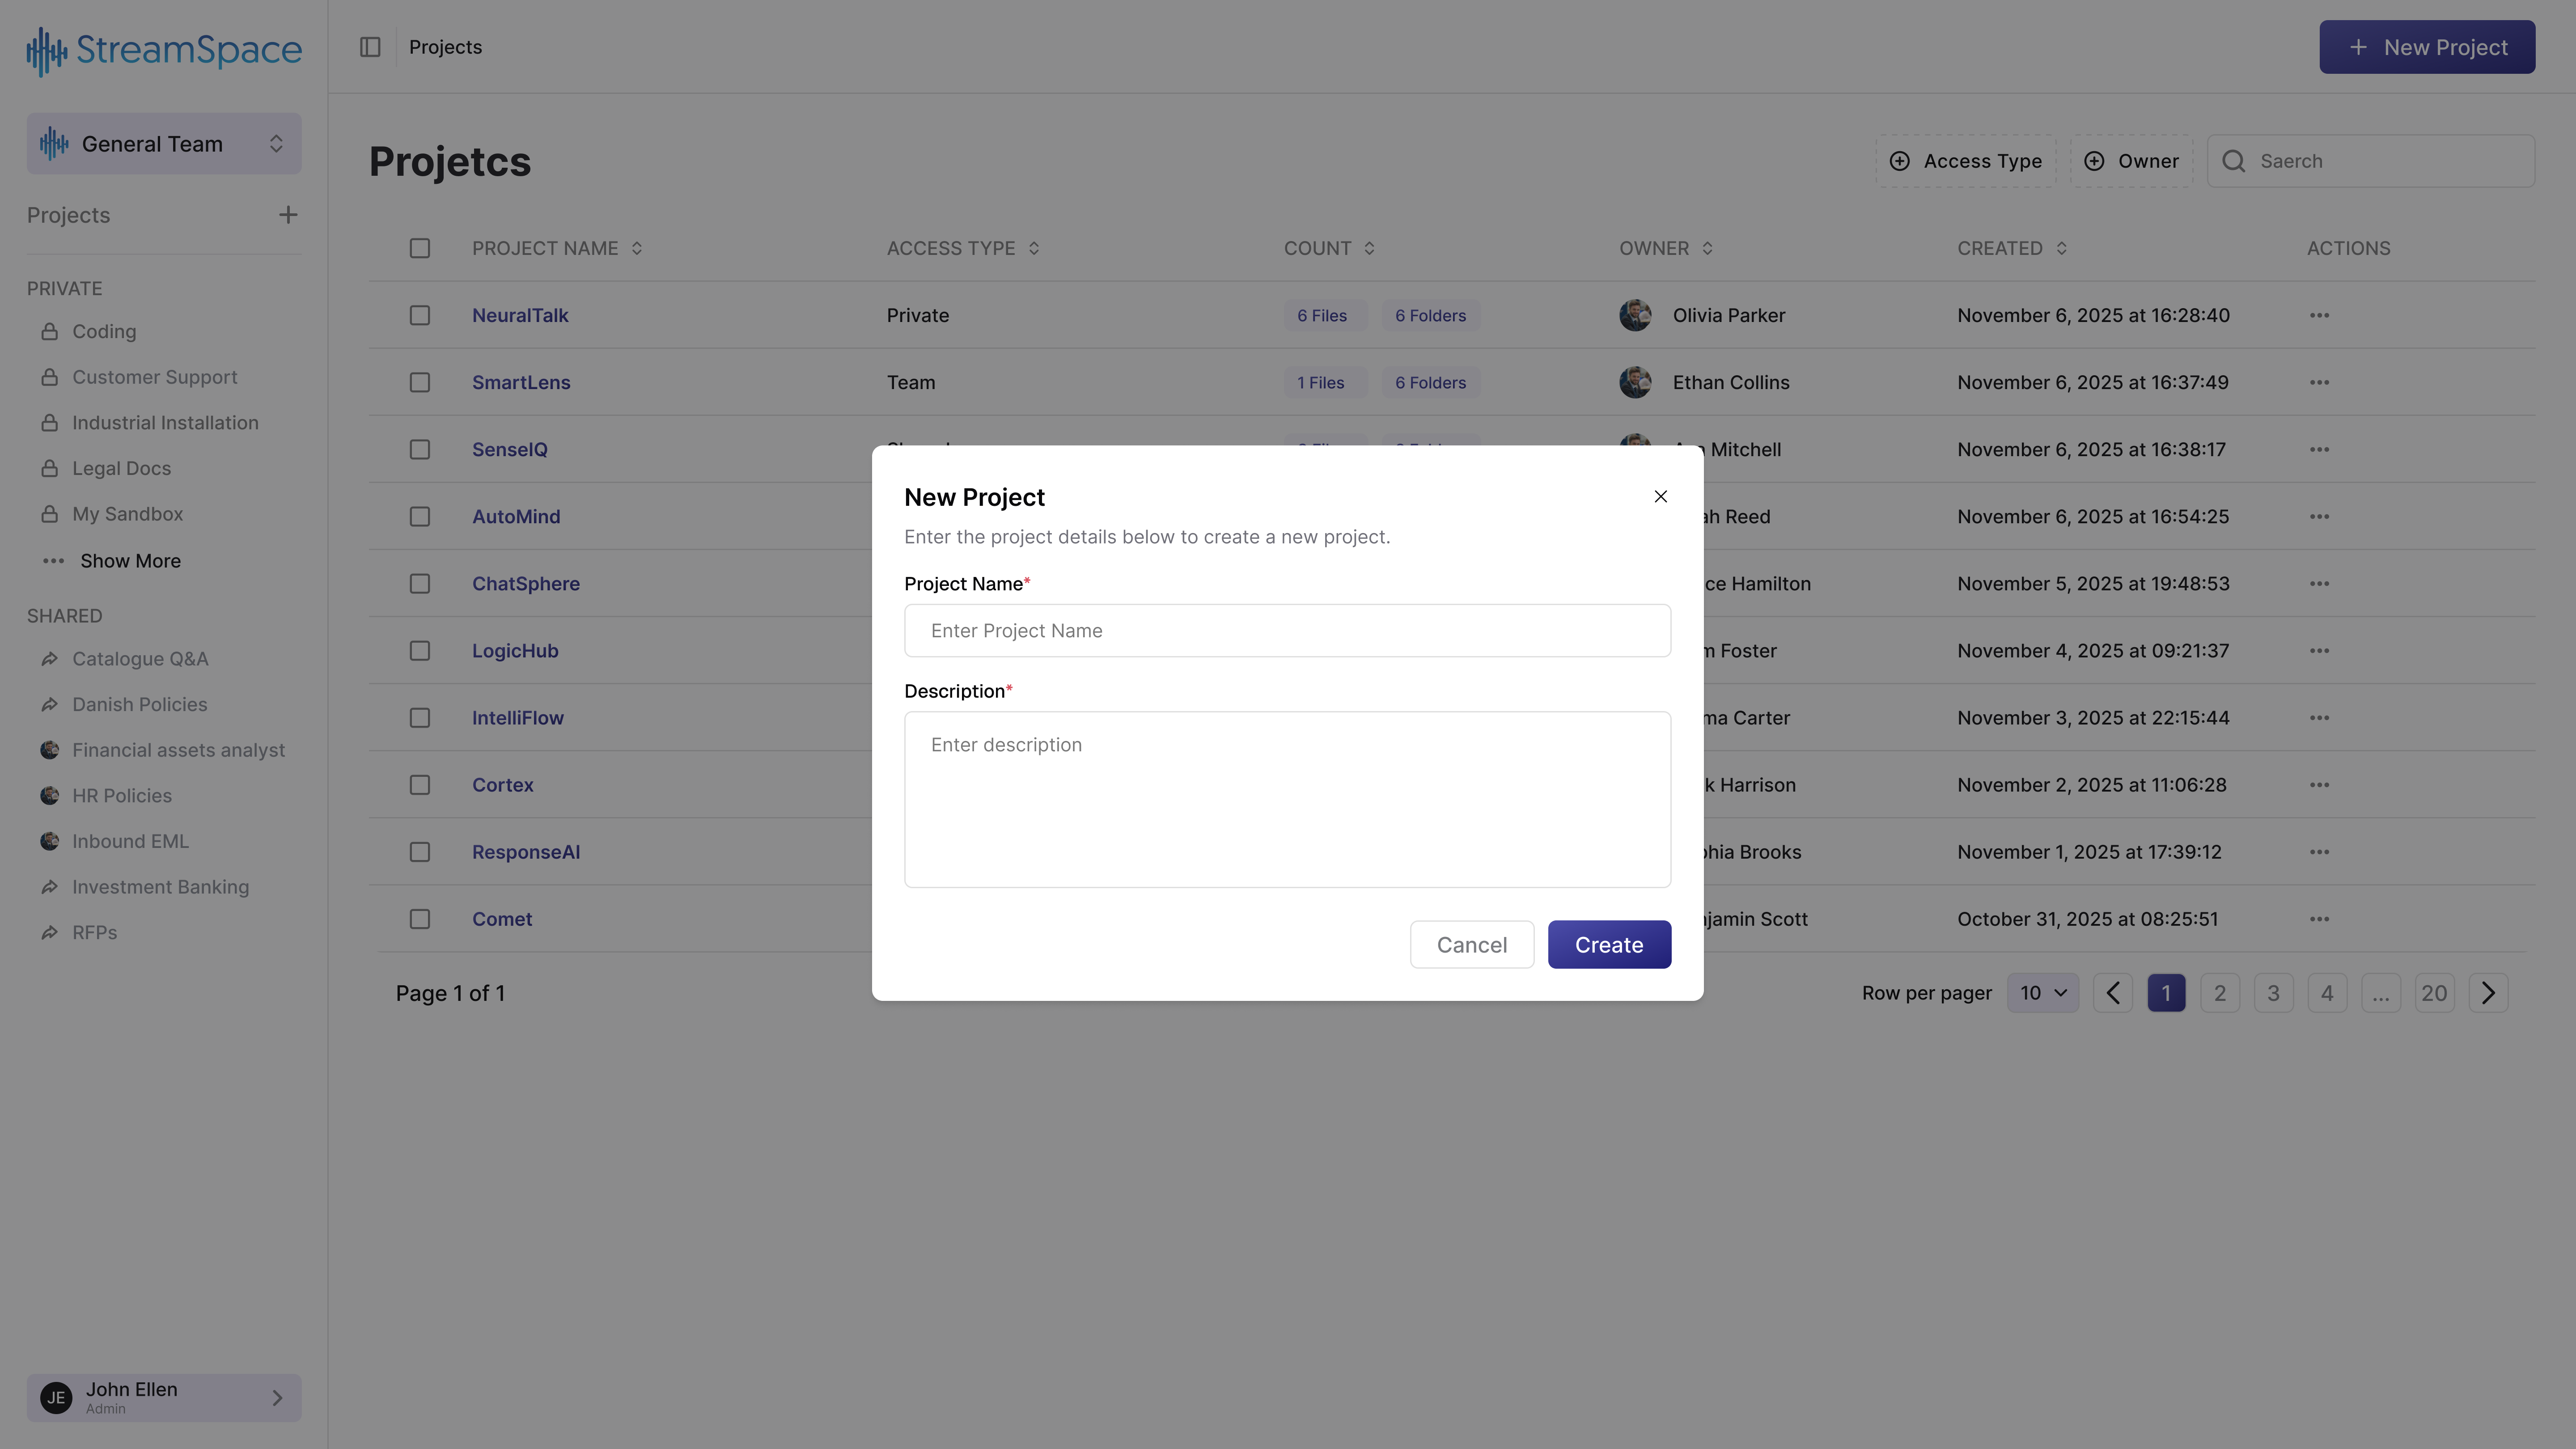Open the General Team switcher dropdown

click(164, 144)
